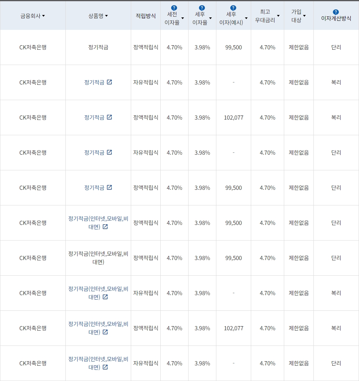Viewport: 359px width, 381px height.
Task: Click the 최고 우대금리 sort arrow
Action: (x=278, y=15)
